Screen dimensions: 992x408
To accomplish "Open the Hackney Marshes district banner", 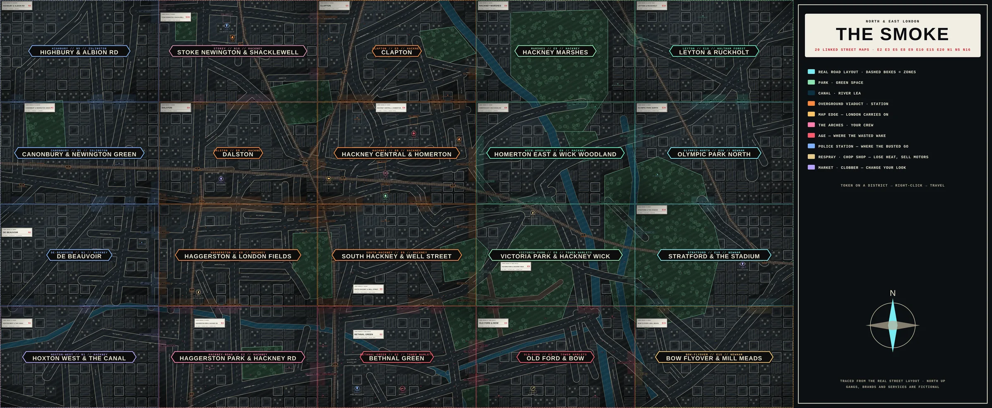I will (x=555, y=51).
